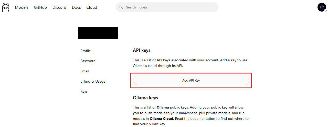328x127 pixels.
Task: Go to Password settings
Action: point(88,61)
